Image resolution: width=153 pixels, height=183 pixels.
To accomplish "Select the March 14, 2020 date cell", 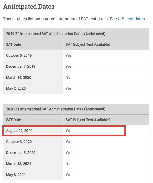I will pyautogui.click(x=33, y=77).
